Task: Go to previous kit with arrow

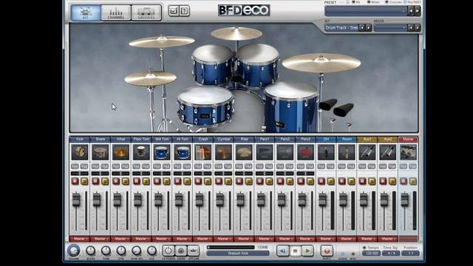Action: click(362, 28)
